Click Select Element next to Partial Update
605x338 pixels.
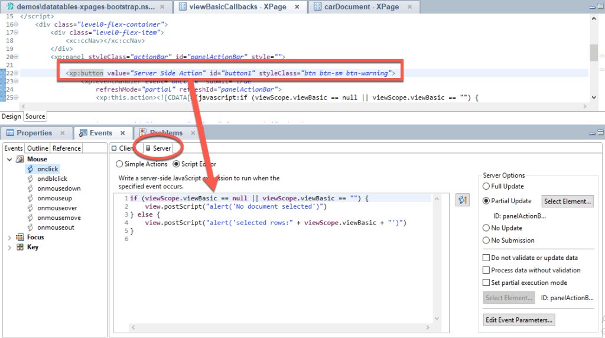coord(567,201)
